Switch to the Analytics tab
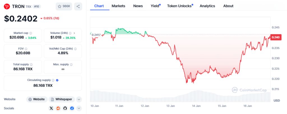287x114 pixels. [x=207, y=6]
